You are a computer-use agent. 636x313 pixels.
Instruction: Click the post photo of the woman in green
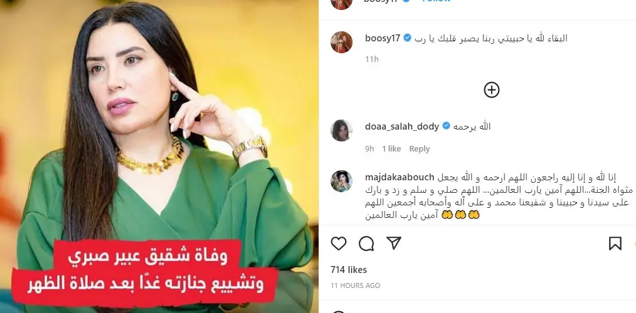(159, 156)
